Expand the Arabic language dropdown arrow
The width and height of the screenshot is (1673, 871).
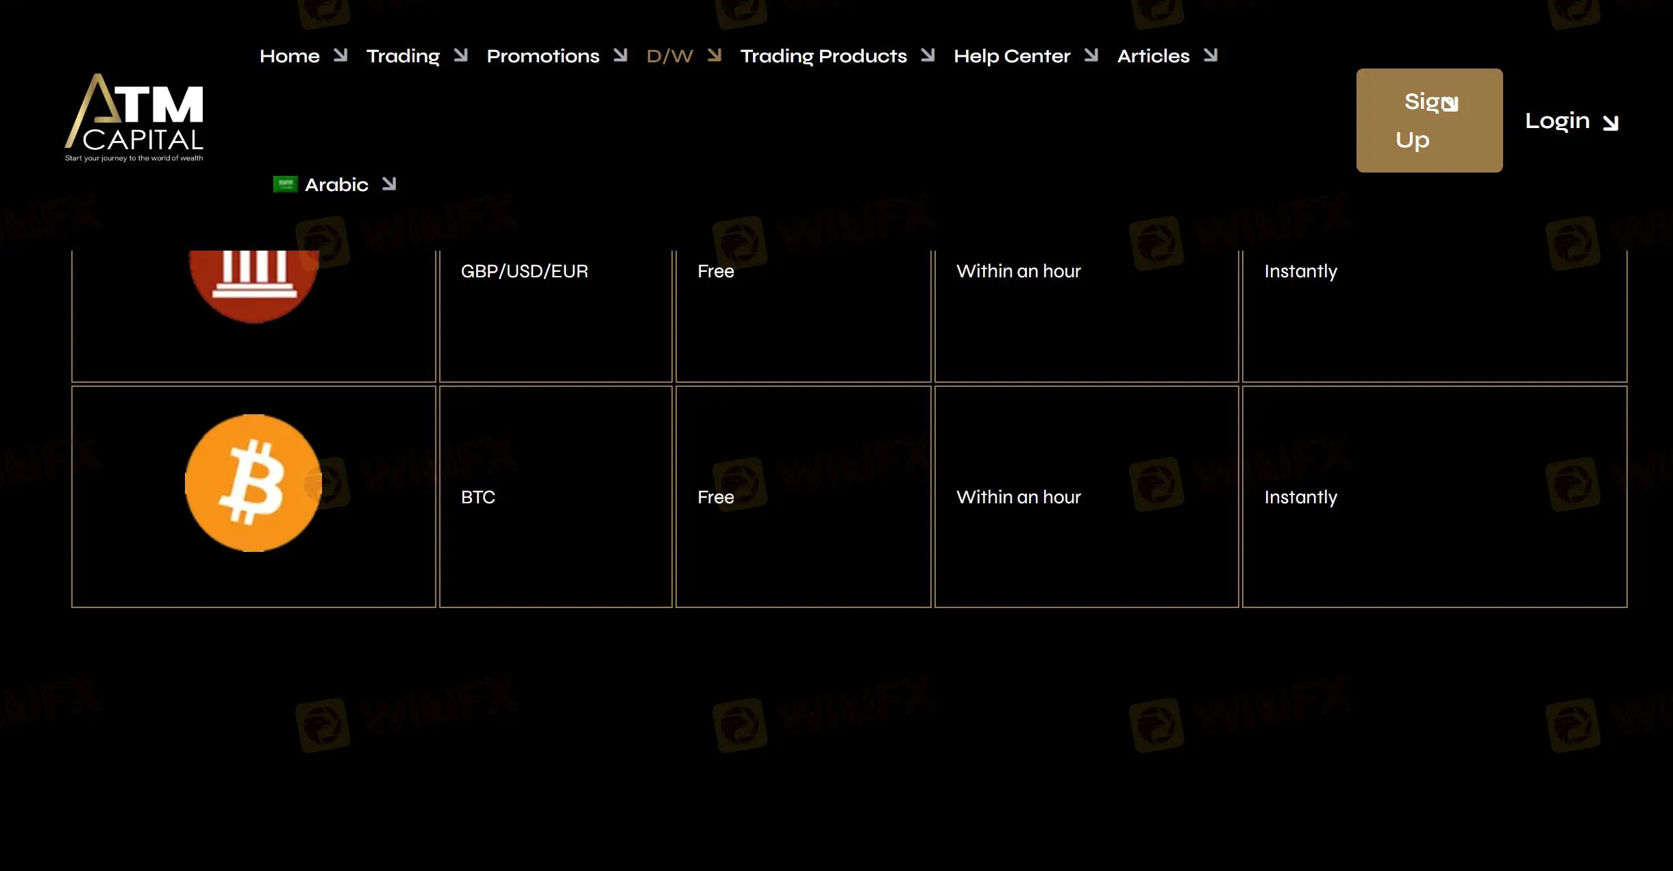point(389,184)
